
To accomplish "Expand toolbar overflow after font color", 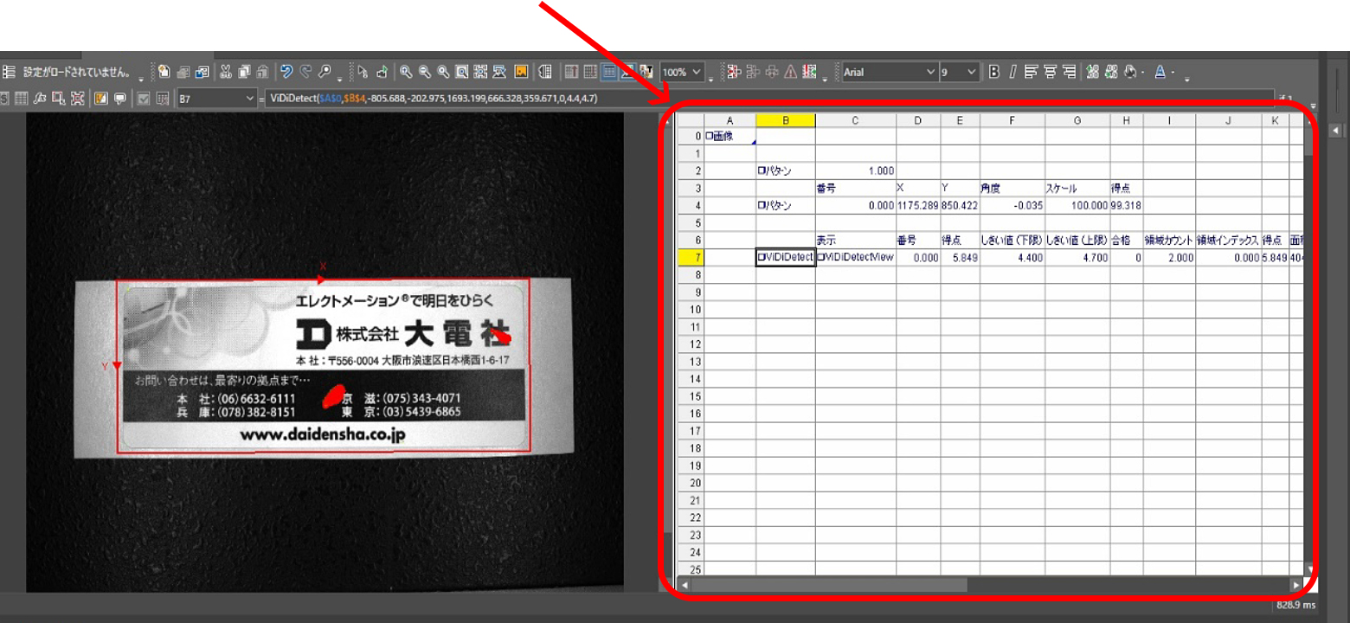I will point(1186,79).
